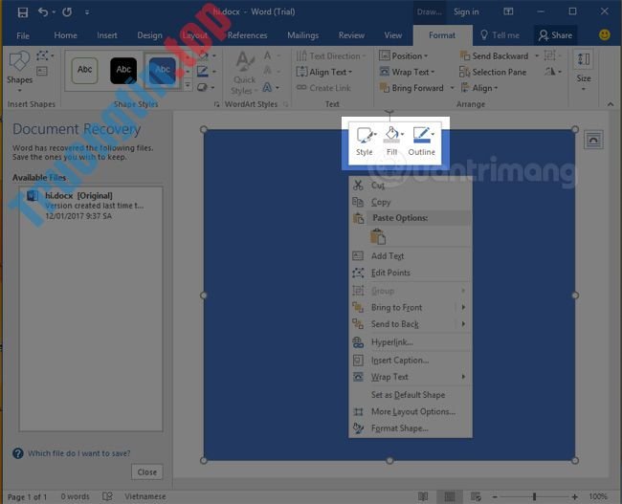Click Bring Forward in the Arrange group
Screen dimensions: 622x504
pos(411,88)
